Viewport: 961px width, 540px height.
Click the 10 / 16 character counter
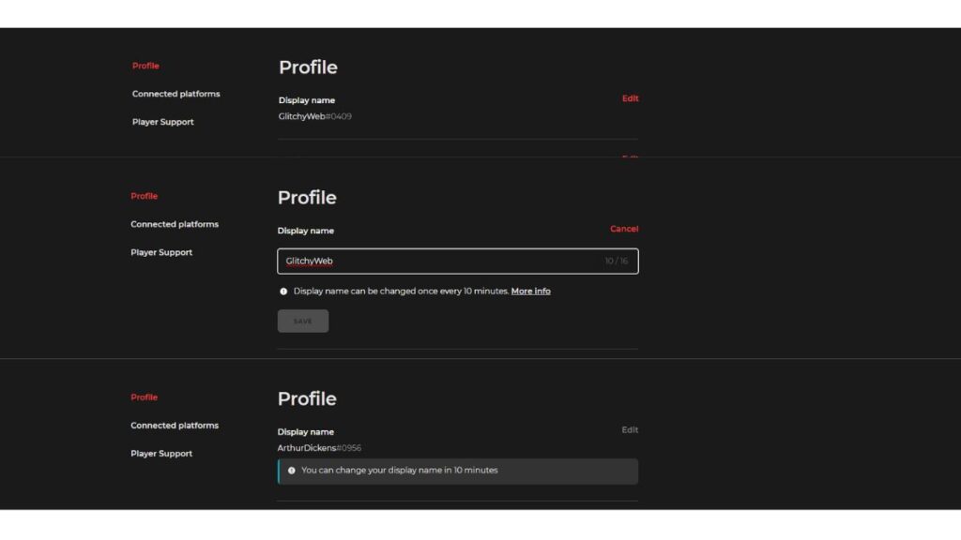tap(616, 262)
